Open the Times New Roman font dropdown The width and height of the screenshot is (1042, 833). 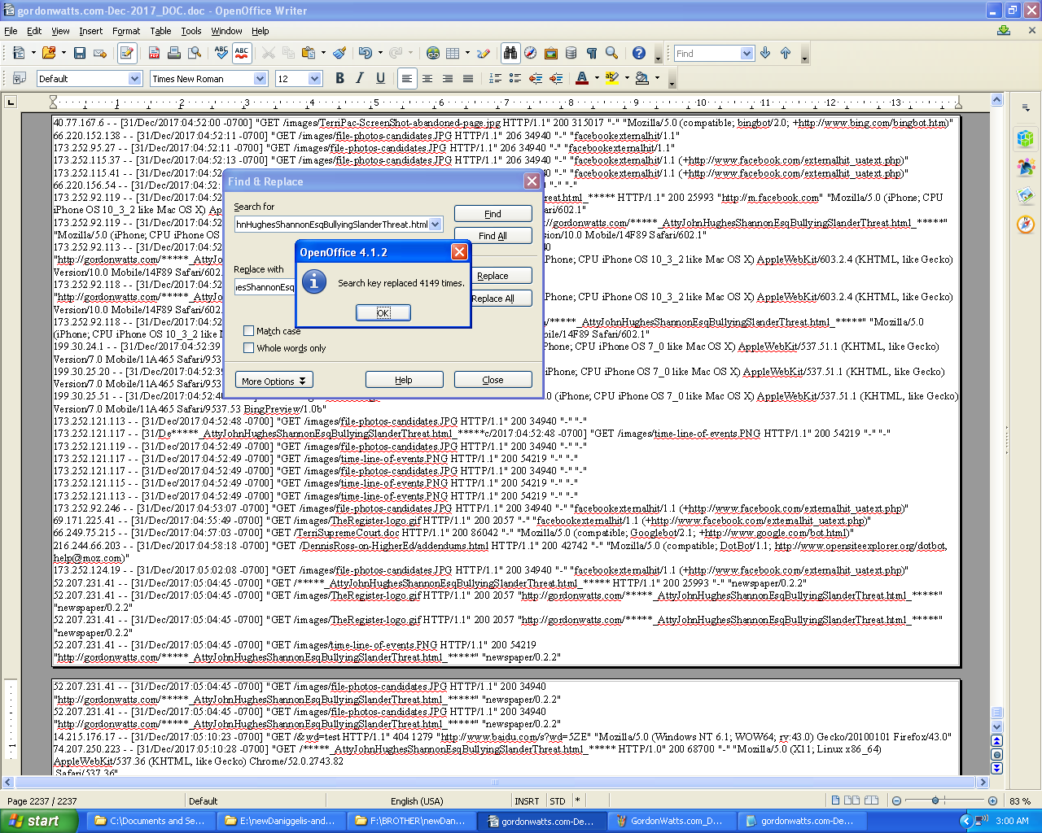tap(260, 79)
